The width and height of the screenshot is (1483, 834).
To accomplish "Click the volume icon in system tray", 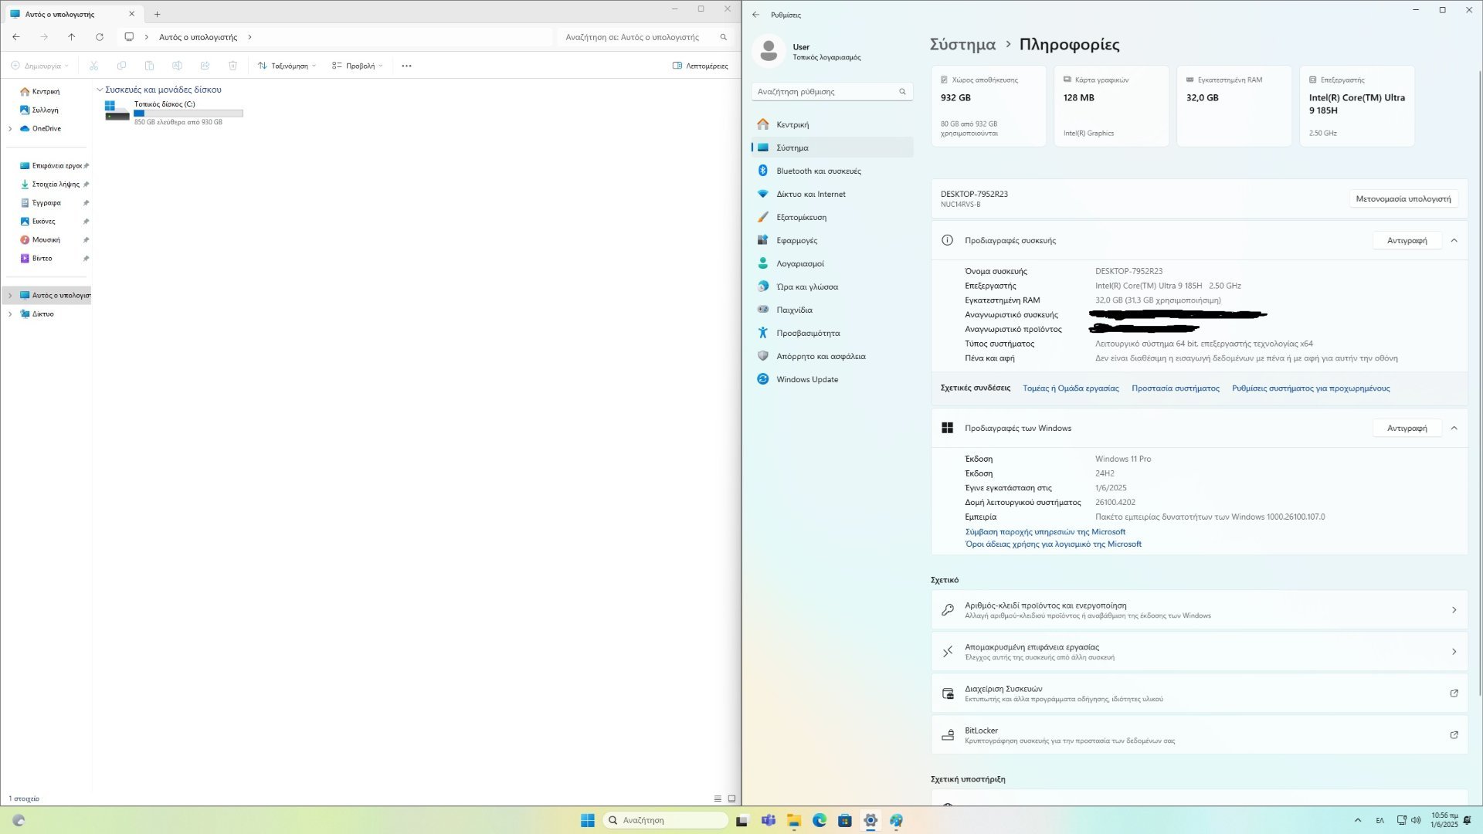I will [1416, 820].
